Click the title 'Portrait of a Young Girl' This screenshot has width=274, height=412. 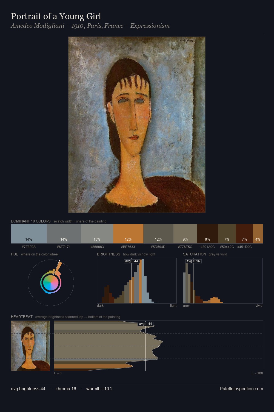(x=56, y=16)
